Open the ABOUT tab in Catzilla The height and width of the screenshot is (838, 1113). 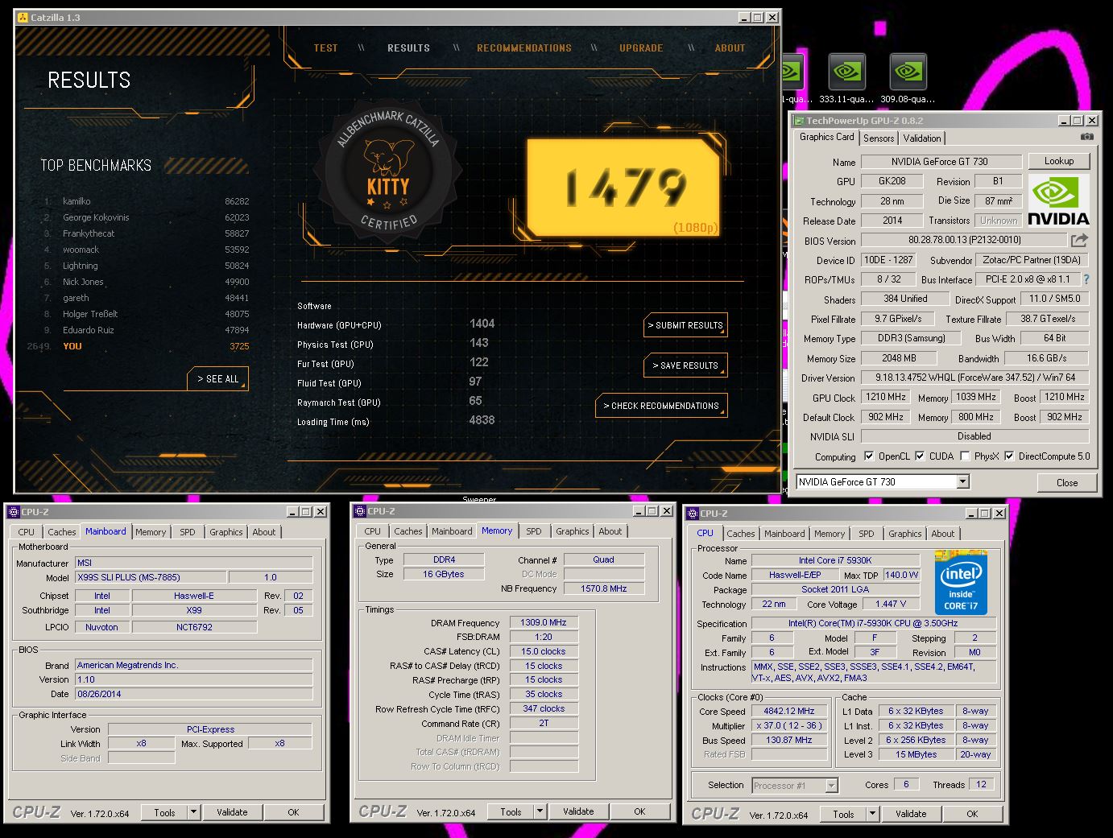coord(730,48)
